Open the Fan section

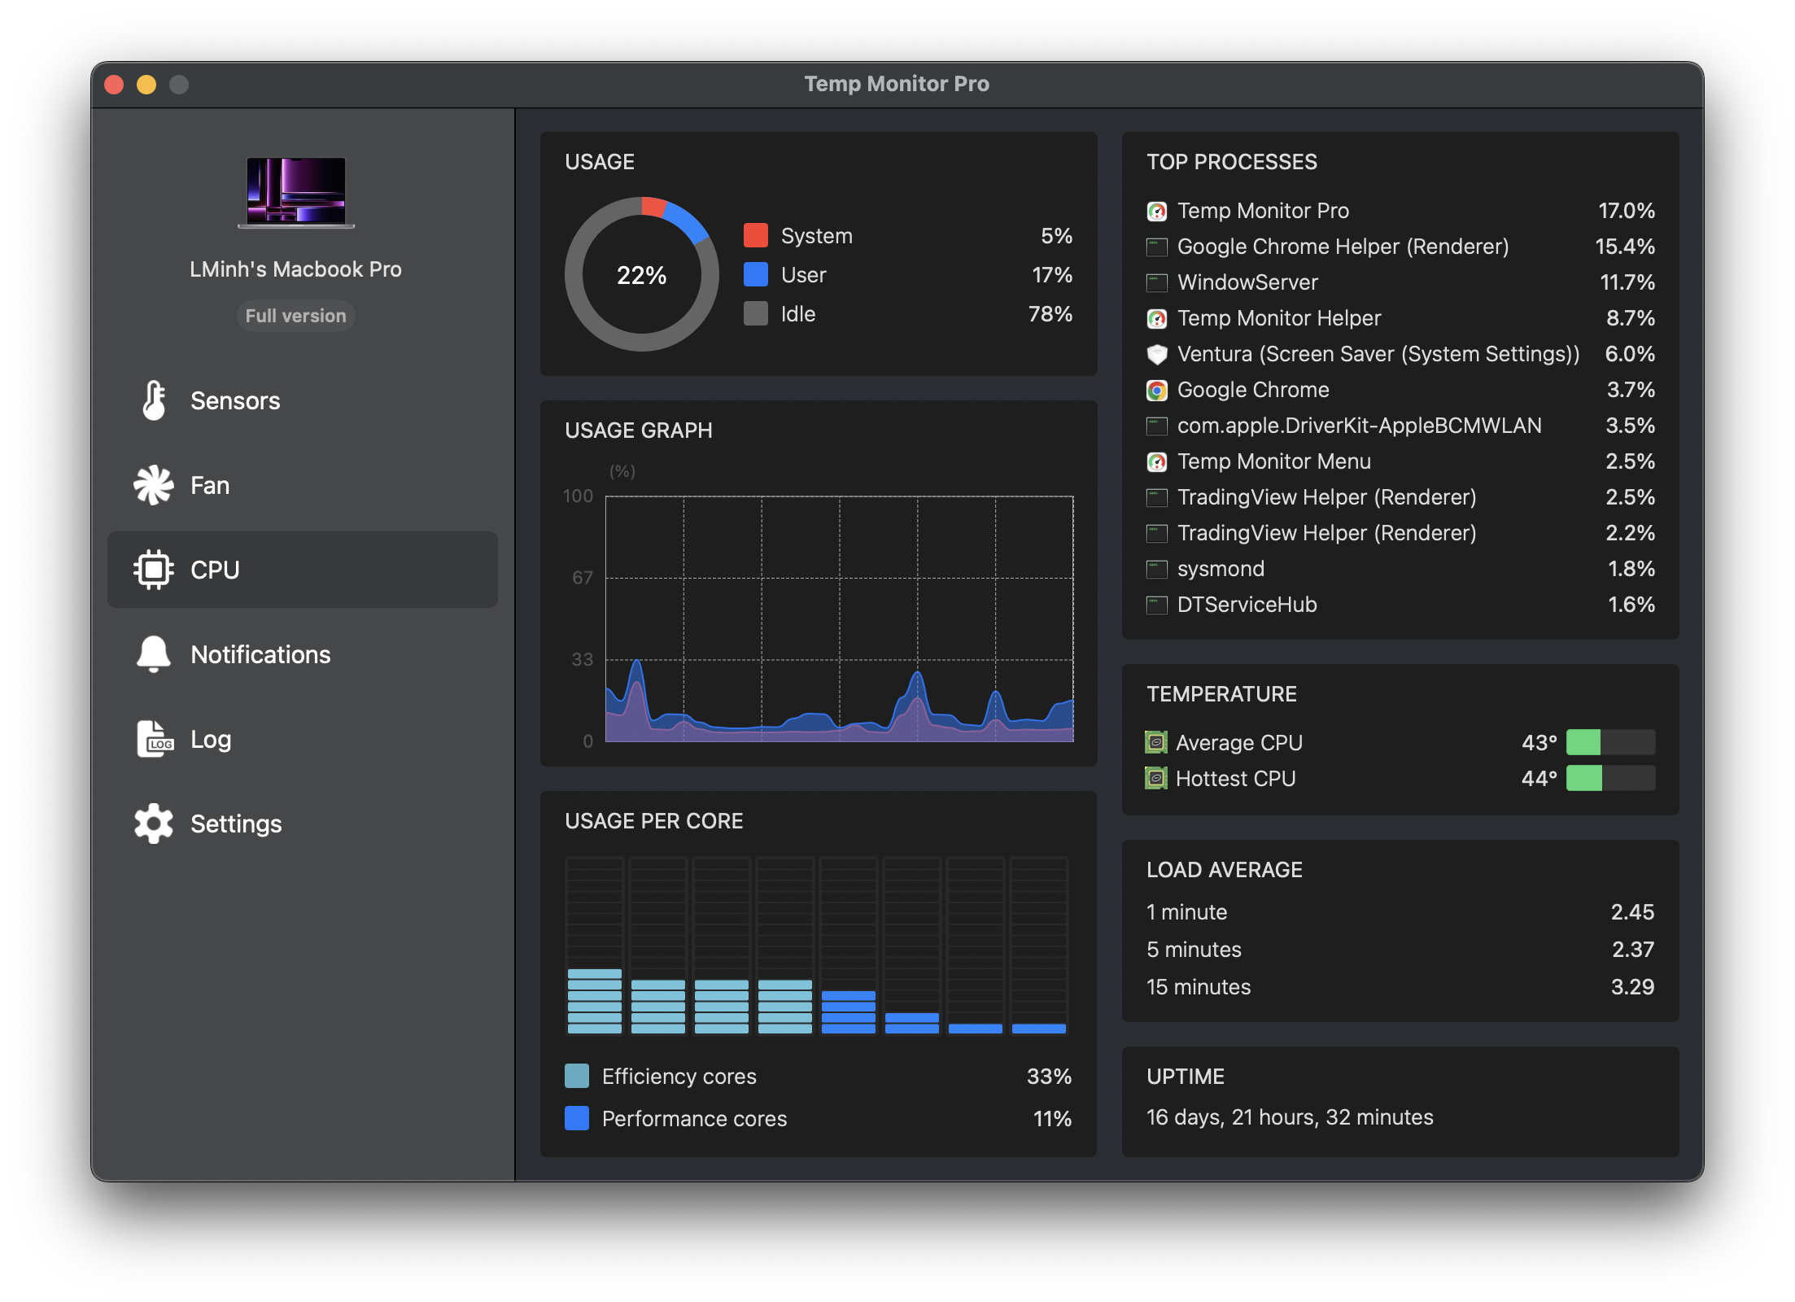[x=303, y=485]
